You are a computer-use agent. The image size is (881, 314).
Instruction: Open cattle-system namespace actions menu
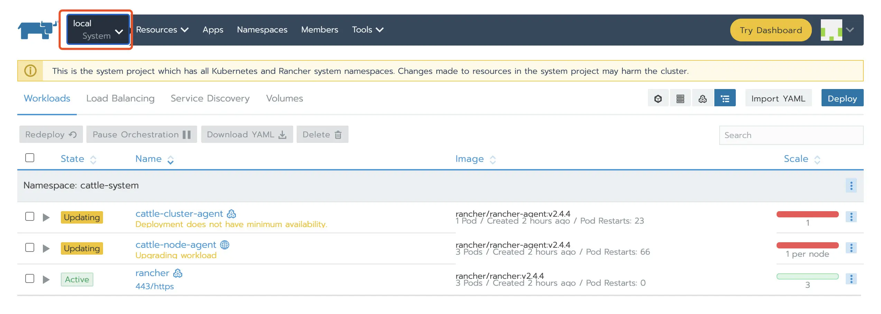click(851, 186)
